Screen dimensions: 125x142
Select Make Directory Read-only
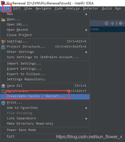tap(45, 124)
